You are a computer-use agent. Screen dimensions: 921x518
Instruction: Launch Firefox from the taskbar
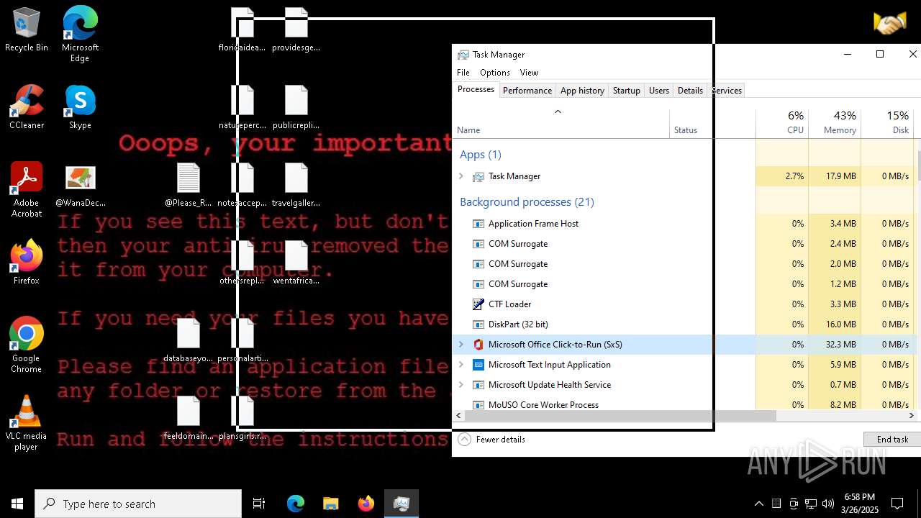366,504
